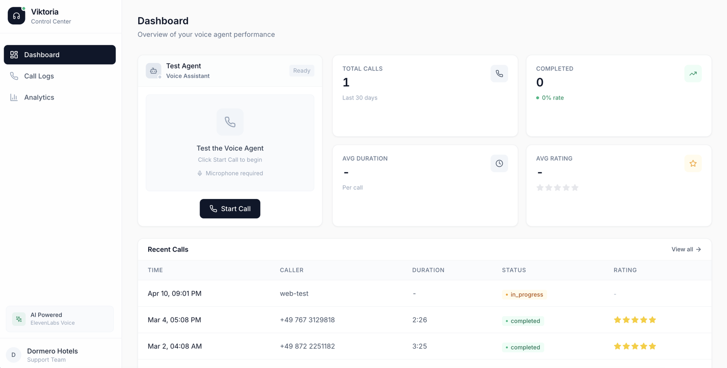Viewport: 727px width, 368px height.
Task: Click the Ready status badge
Action: pyautogui.click(x=301, y=71)
